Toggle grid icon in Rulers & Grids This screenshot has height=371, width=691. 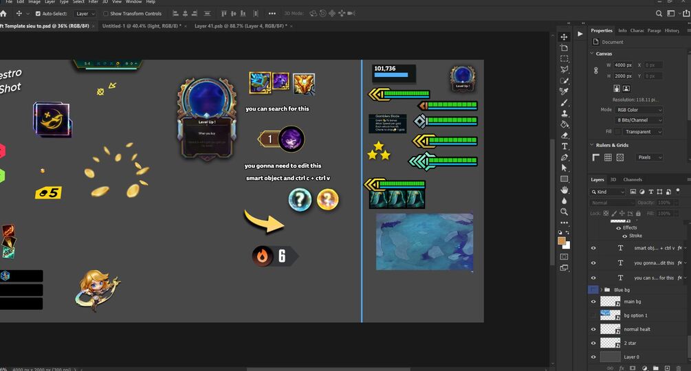click(x=608, y=157)
